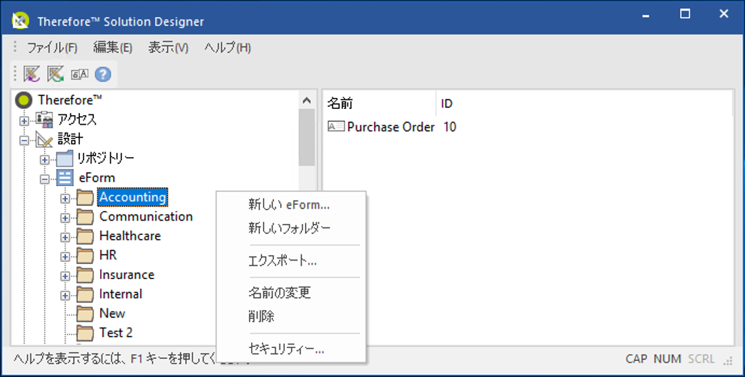This screenshot has height=377, width=745.
Task: Click the 設計 design node icon
Action: [x=44, y=139]
